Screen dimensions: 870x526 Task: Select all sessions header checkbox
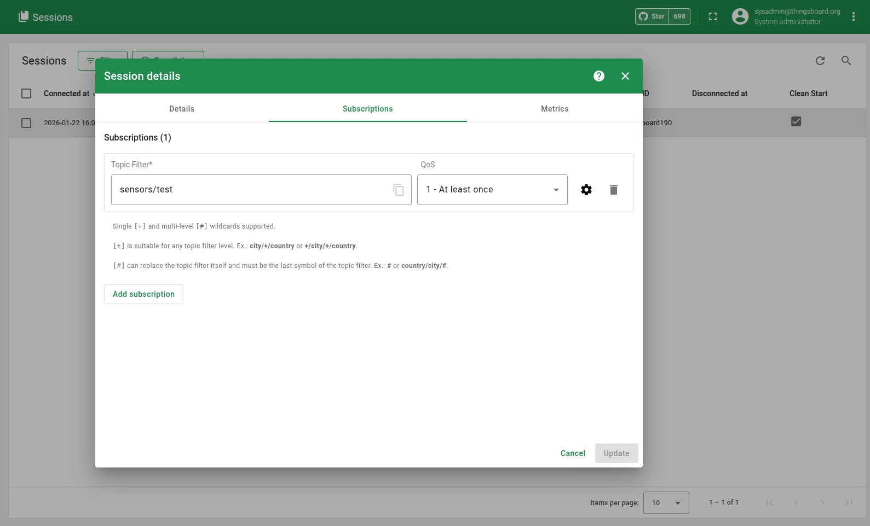coord(26,93)
